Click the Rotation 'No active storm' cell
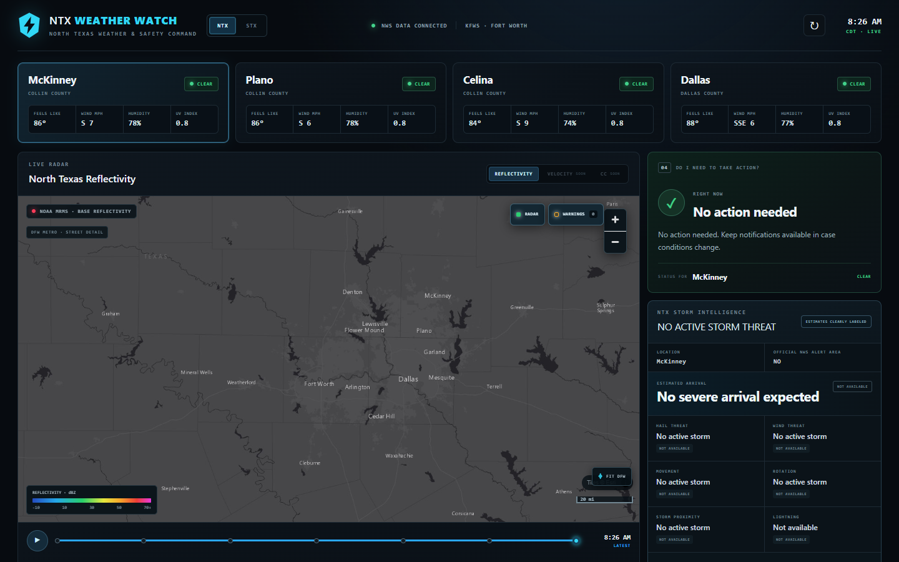The width and height of the screenshot is (899, 562). pos(823,484)
